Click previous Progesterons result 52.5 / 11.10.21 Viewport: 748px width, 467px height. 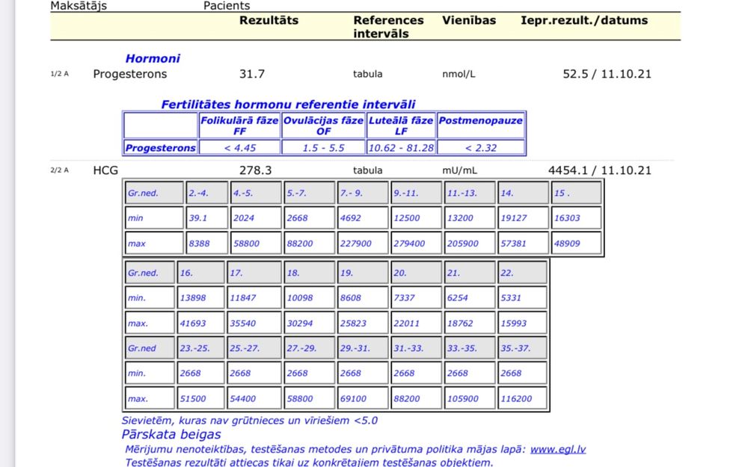607,74
